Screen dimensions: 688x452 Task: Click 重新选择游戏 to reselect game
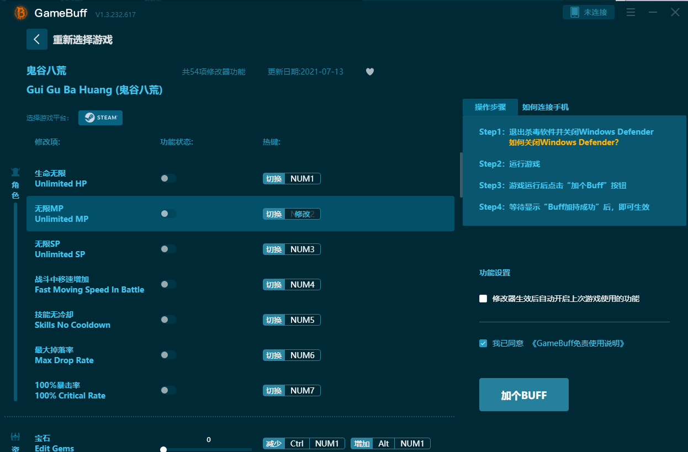(x=82, y=40)
